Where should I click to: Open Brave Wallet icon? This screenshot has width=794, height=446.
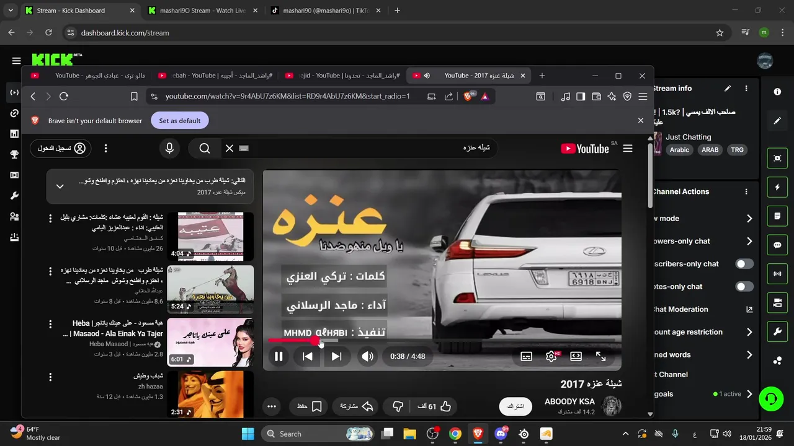[596, 97]
